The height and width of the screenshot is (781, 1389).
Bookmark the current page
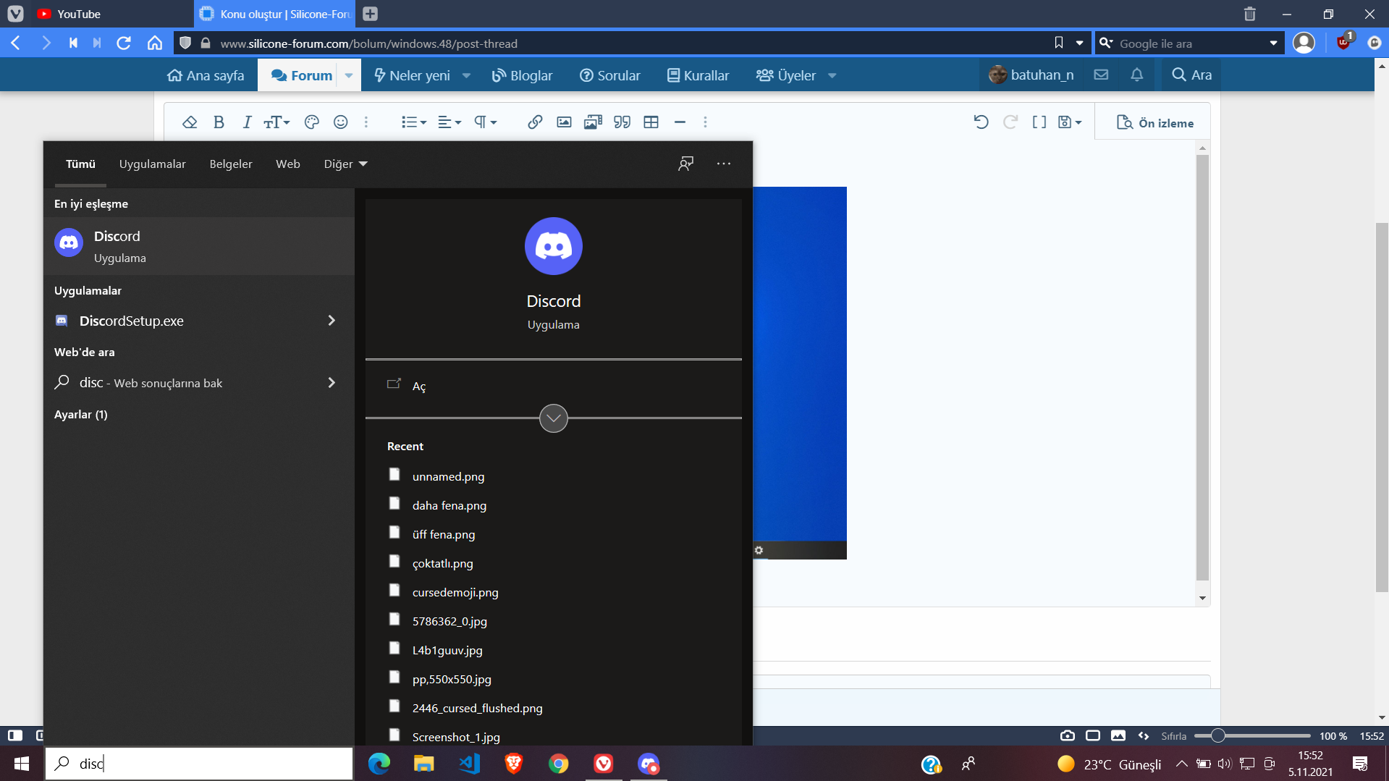coord(1059,43)
